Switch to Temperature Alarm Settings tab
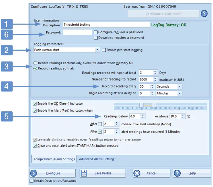 click(54, 159)
